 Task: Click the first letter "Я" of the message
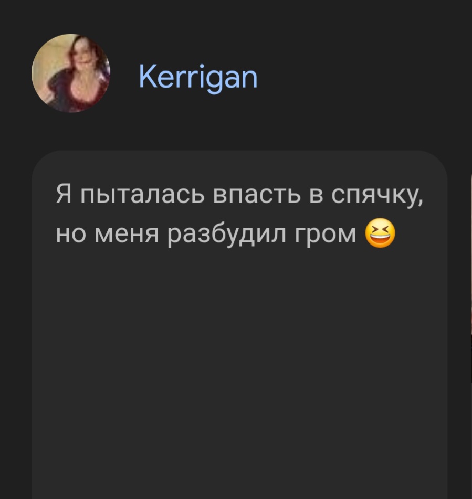pos(64,194)
